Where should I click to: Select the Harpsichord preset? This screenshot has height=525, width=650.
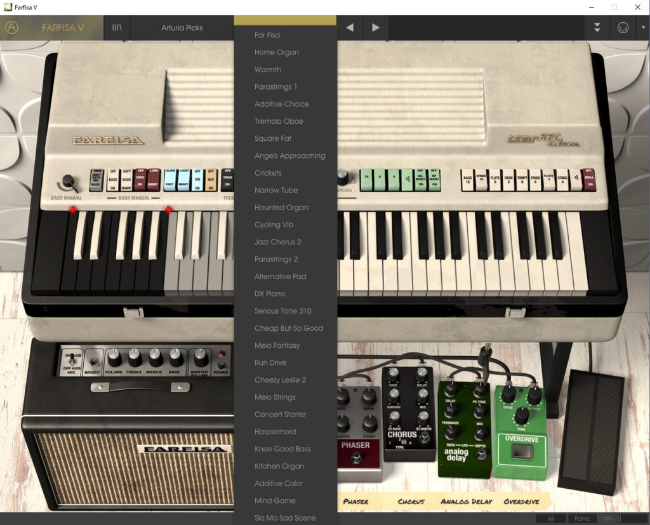tap(285, 432)
